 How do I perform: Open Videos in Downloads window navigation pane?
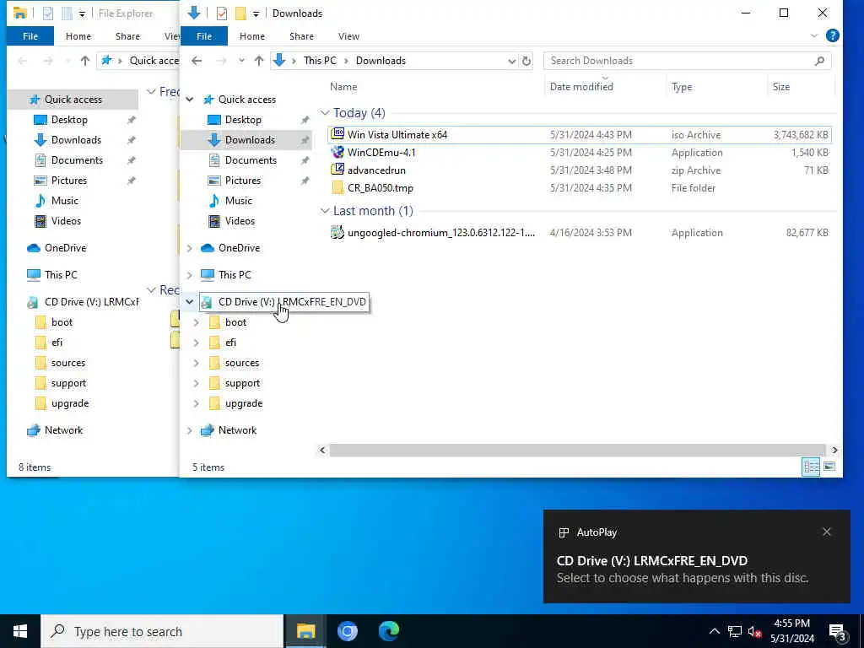240,221
